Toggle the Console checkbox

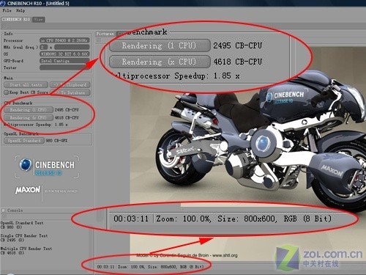tap(4, 210)
